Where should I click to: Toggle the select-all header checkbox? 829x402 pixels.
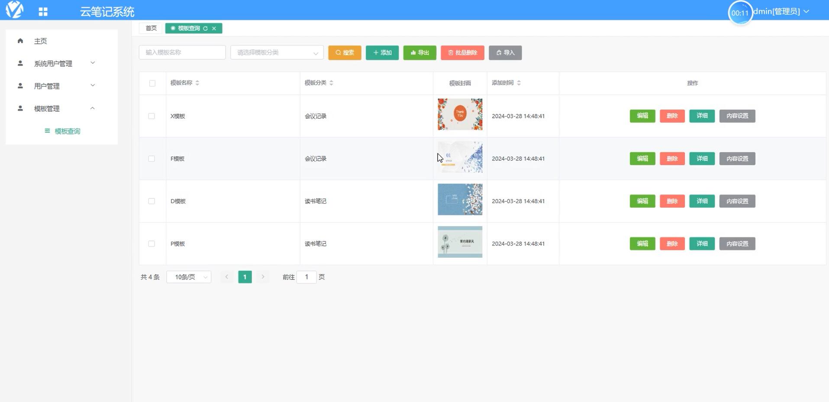(x=152, y=83)
